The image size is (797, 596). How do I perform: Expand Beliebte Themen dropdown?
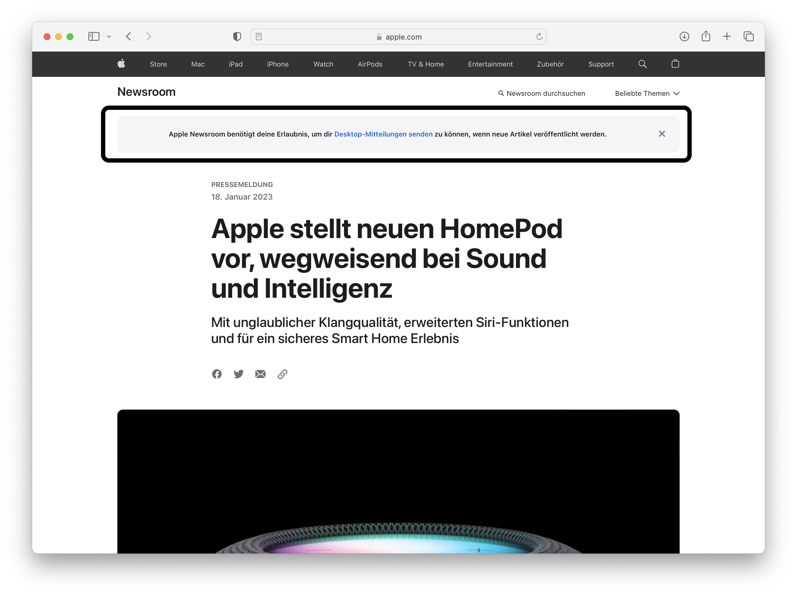647,93
